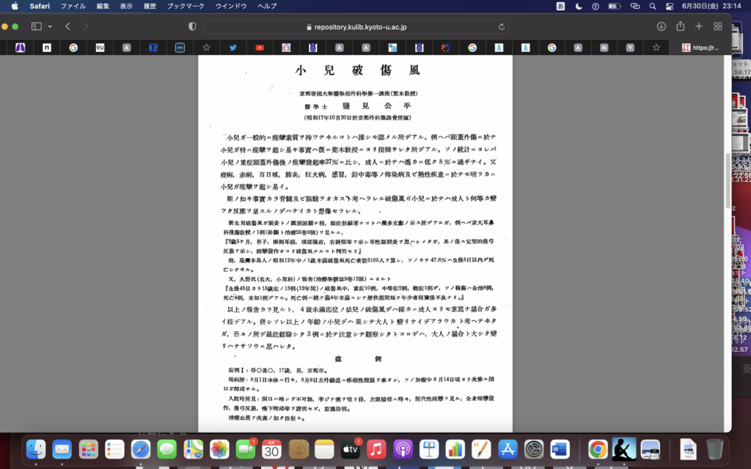Go back to the previous page
The height and width of the screenshot is (469, 751).
67,26
